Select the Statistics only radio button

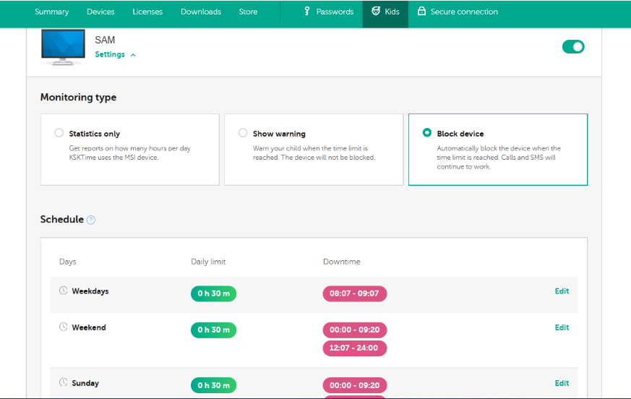pyautogui.click(x=59, y=133)
